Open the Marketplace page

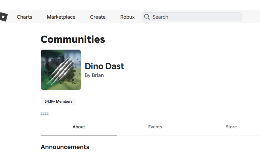tap(61, 17)
